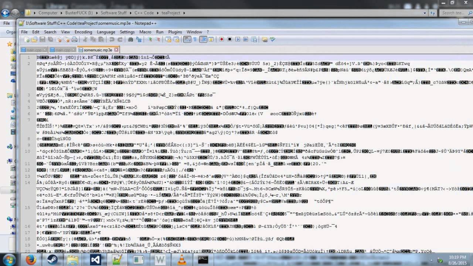Open the Search menu
Screen dimensions: 473x266
pos(50,32)
